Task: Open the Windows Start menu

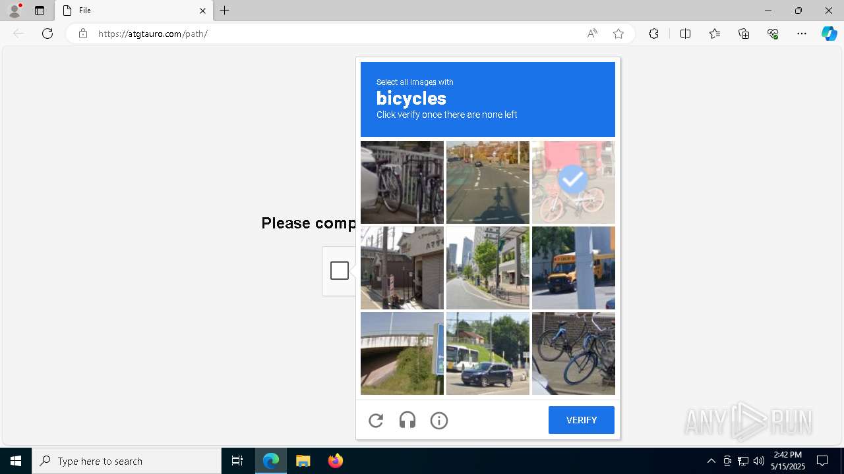Action: 16,461
